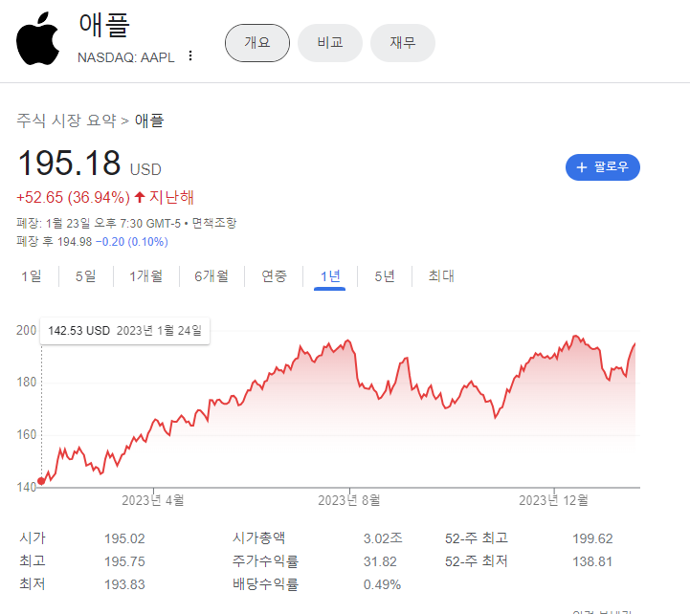Click the 시가 value 195.02
The width and height of the screenshot is (690, 614).
(x=124, y=538)
